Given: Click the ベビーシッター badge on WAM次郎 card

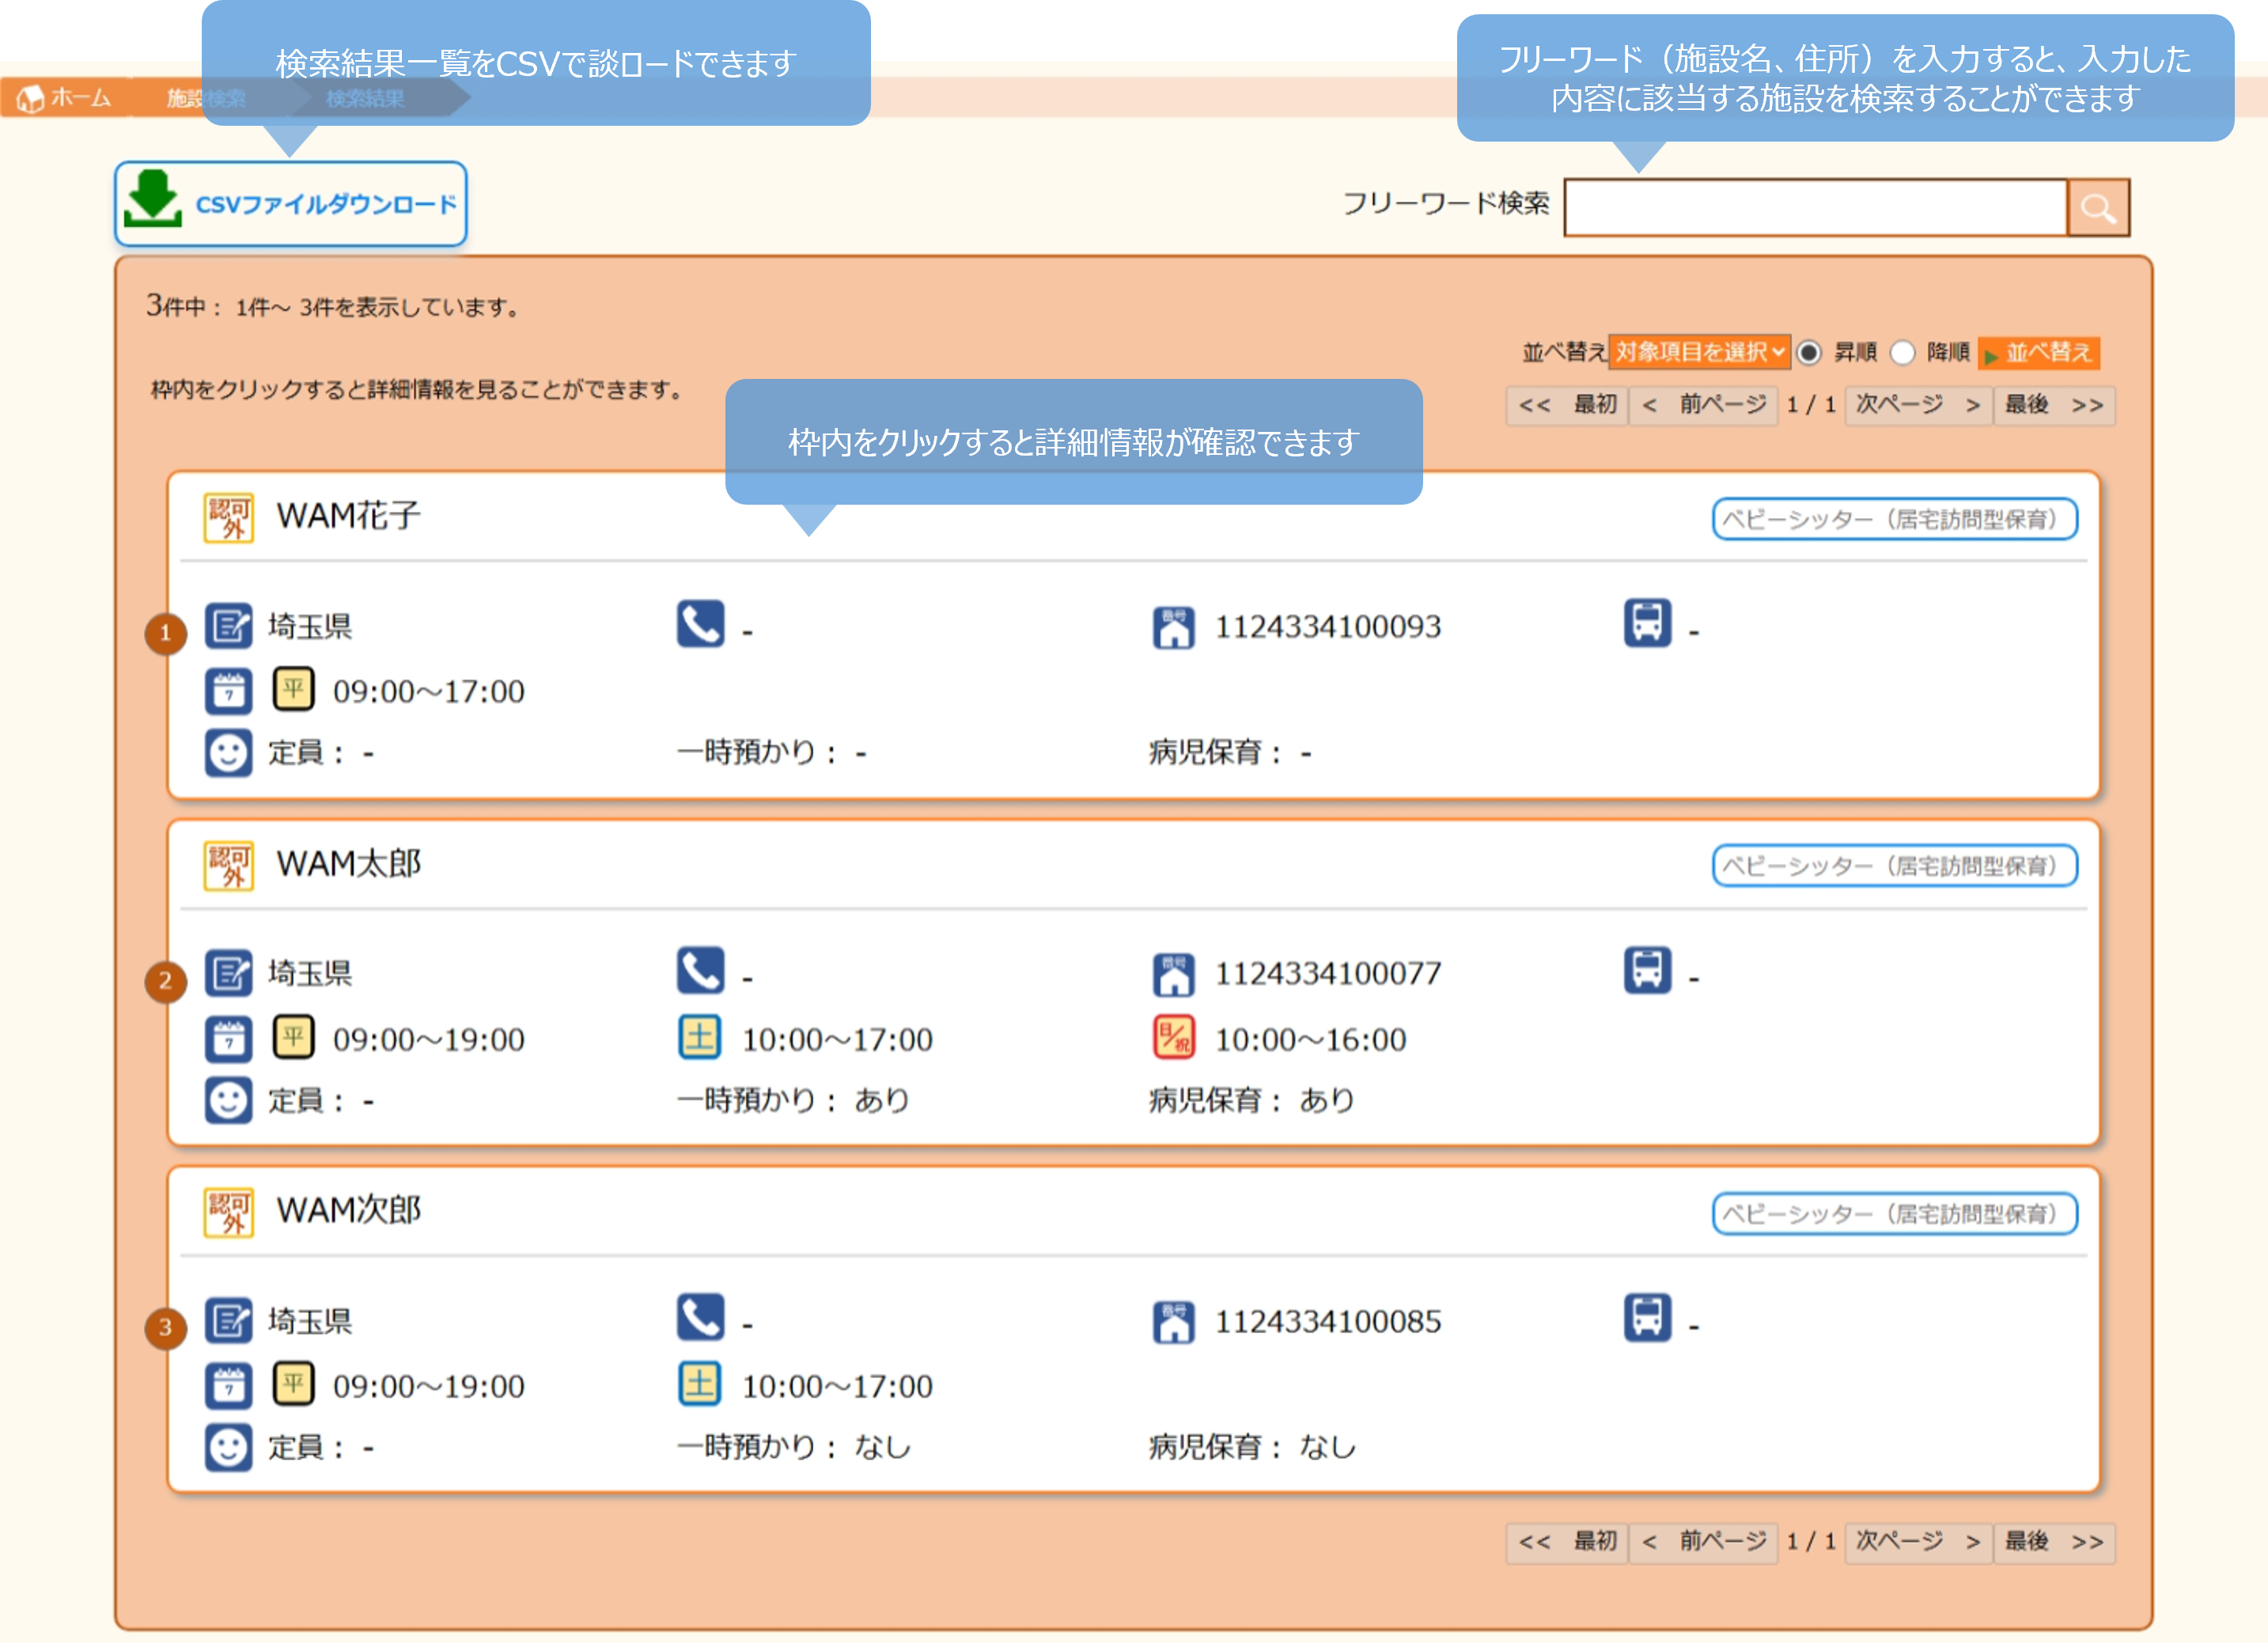Looking at the screenshot, I should click(x=1894, y=1214).
